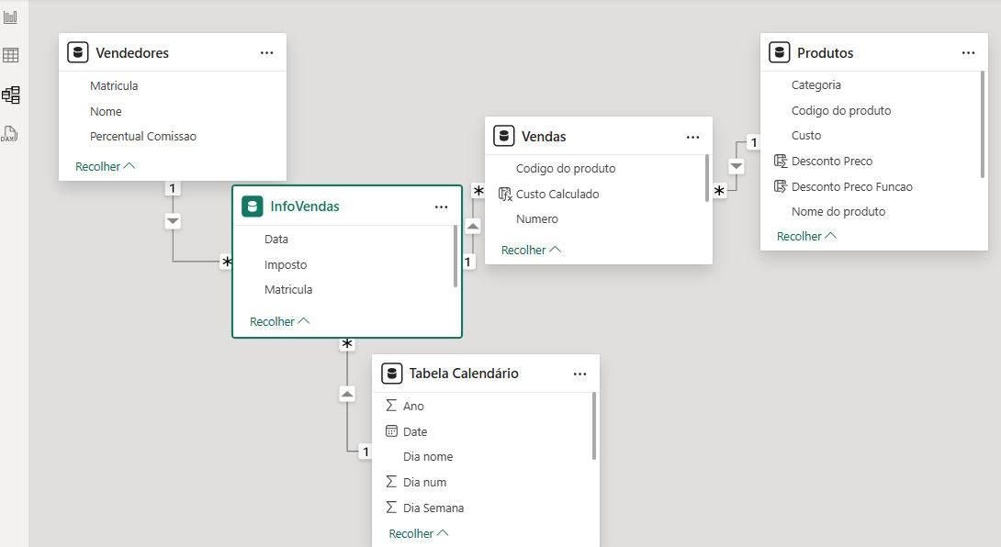Select the Desconto Preco Funcao field

point(851,186)
